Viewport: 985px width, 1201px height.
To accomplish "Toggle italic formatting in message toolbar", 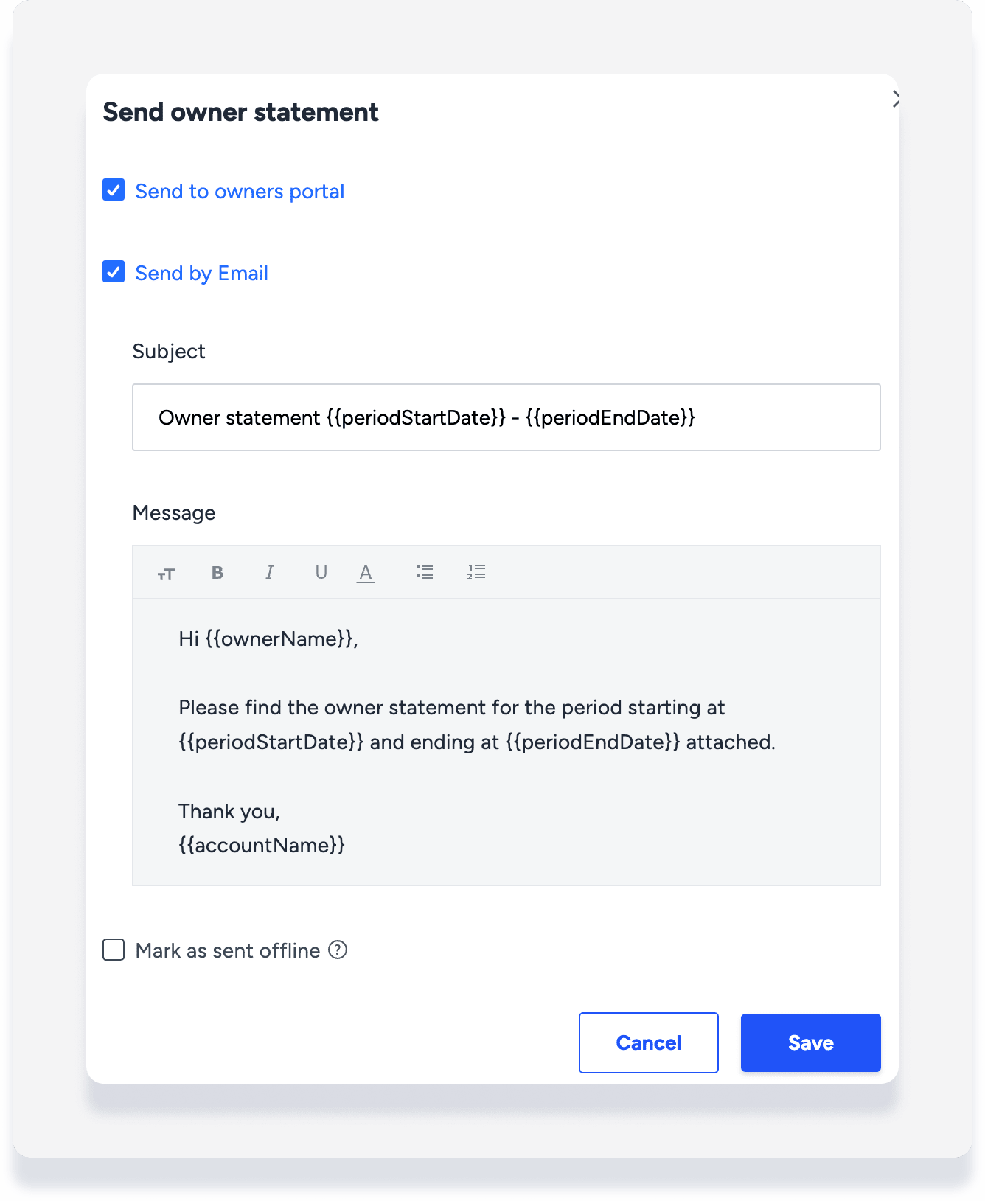I will coord(269,573).
